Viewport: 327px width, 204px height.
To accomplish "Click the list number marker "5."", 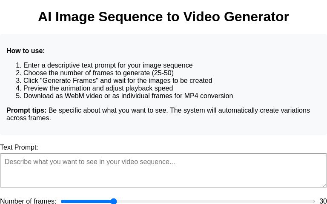I will 18,96.
